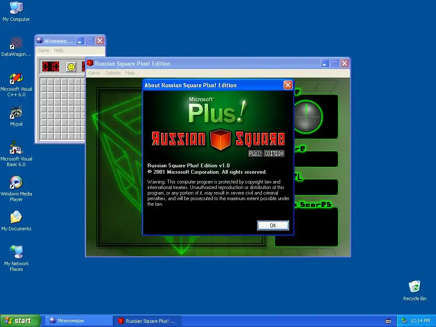Select the Windows Media Player icon

16,189
